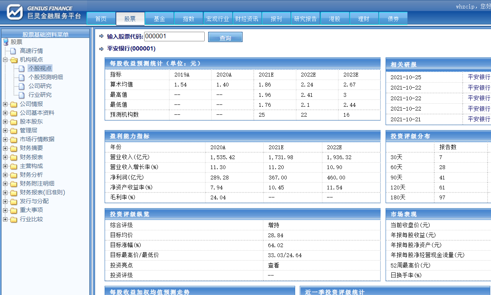Expand the 管理层 tree node
491x295 pixels.
click(x=5, y=130)
